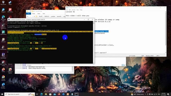Image resolution: width=171 pixels, height=96 pixels.
Task: Open Notepad's Help menu
Action: point(81,10)
